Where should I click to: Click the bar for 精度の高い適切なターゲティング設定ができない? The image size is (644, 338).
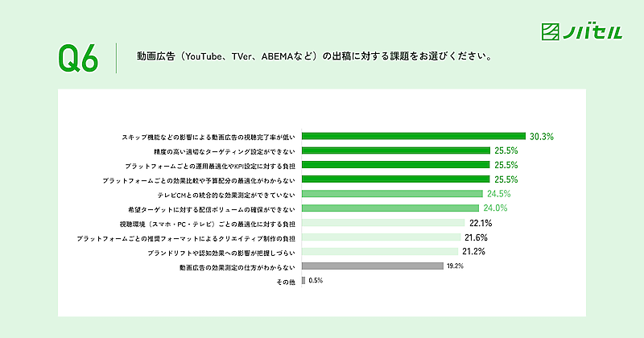pos(396,150)
